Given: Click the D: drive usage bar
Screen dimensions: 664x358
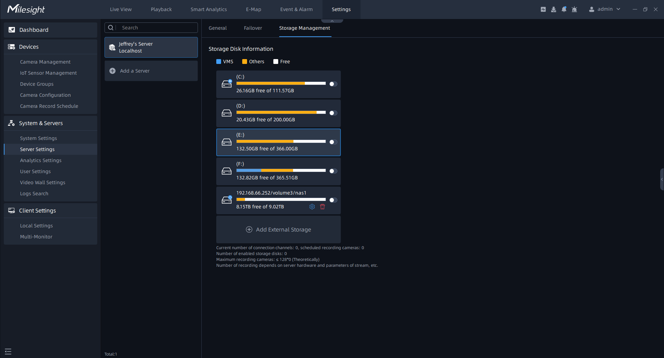Looking at the screenshot, I should coord(281,112).
